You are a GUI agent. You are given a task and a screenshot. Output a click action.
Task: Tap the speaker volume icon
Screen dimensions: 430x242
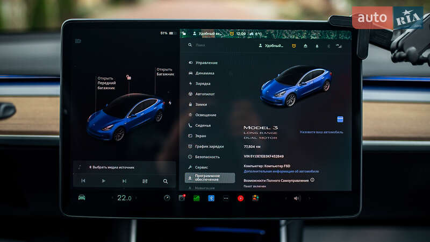tap(297, 198)
